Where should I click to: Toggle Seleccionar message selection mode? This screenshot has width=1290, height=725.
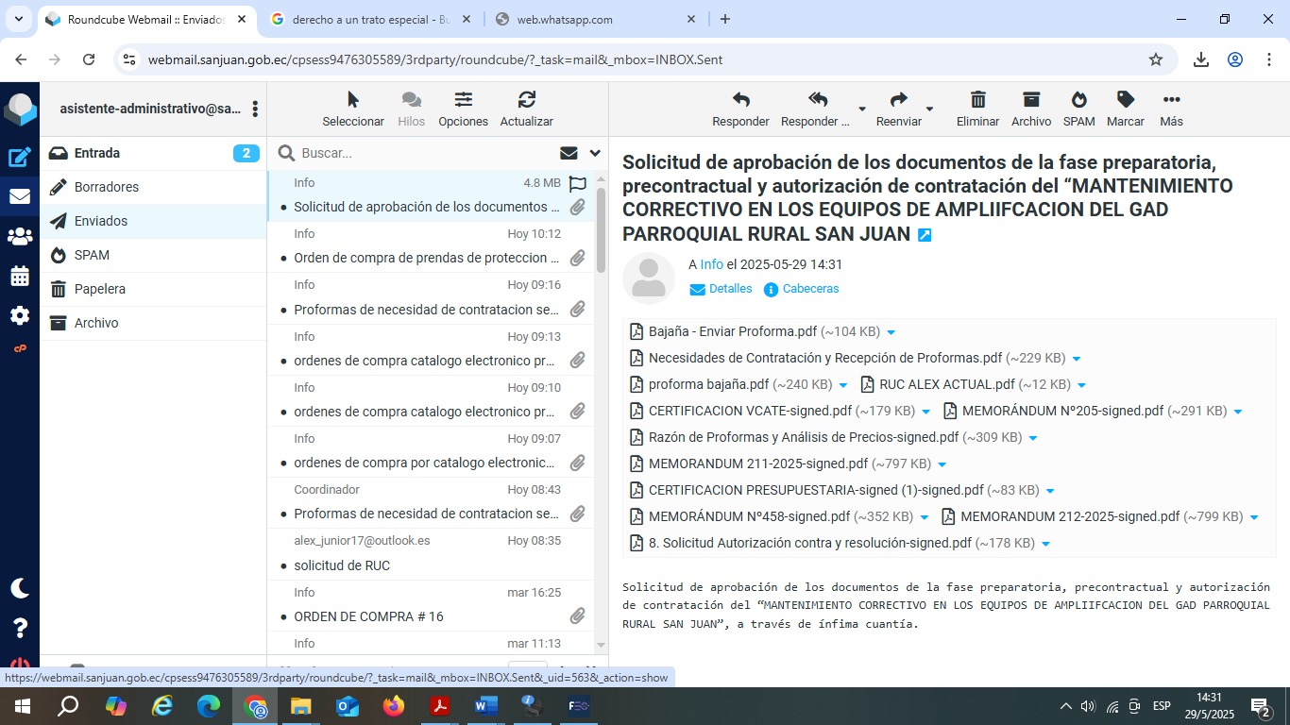pos(353,100)
